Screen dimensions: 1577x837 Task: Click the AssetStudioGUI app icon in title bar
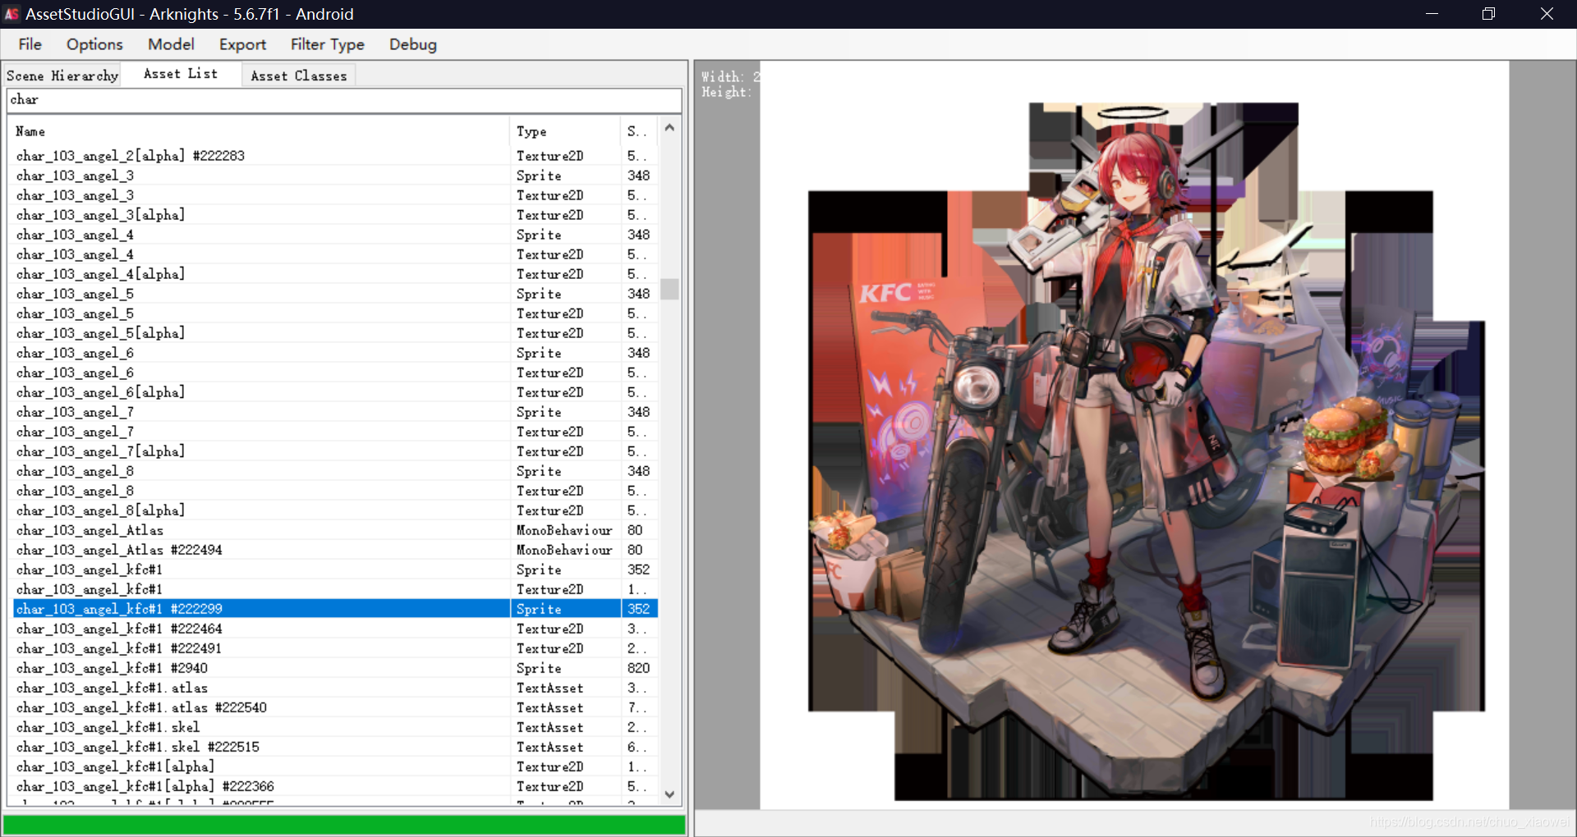tap(11, 14)
